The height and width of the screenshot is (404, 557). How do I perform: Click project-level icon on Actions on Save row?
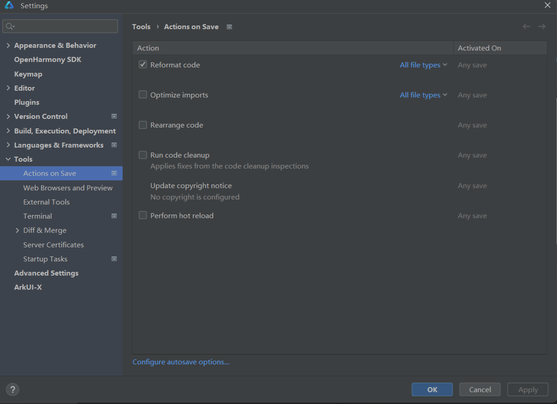114,174
